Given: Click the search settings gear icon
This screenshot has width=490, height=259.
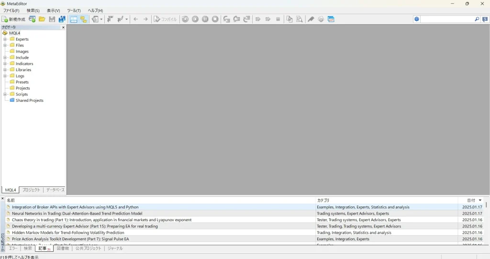Looking at the screenshot, I should pyautogui.click(x=417, y=19).
